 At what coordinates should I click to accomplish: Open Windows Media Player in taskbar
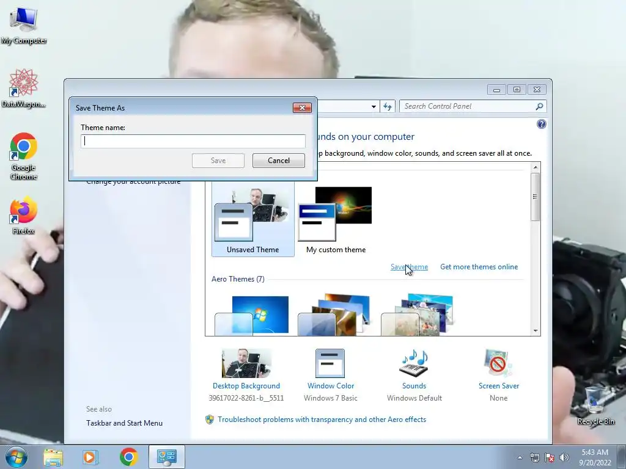pyautogui.click(x=90, y=457)
